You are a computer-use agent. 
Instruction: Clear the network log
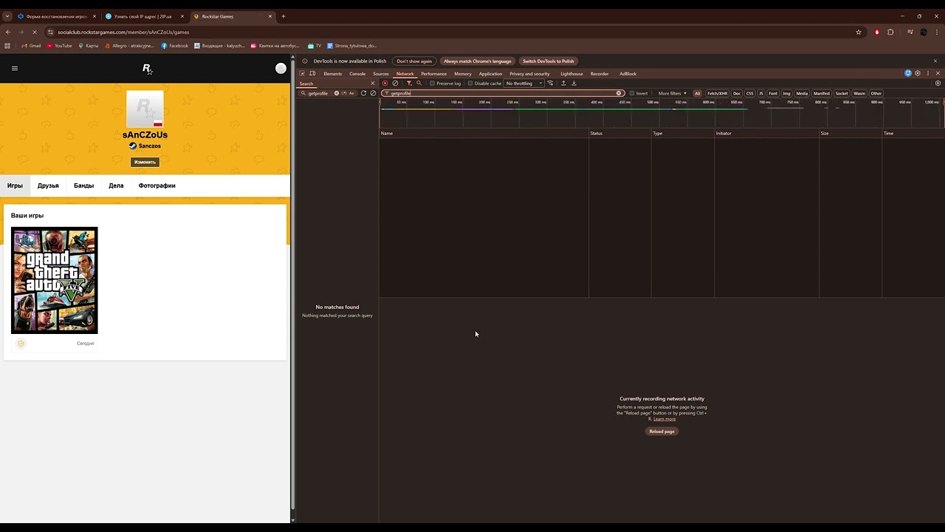[395, 83]
